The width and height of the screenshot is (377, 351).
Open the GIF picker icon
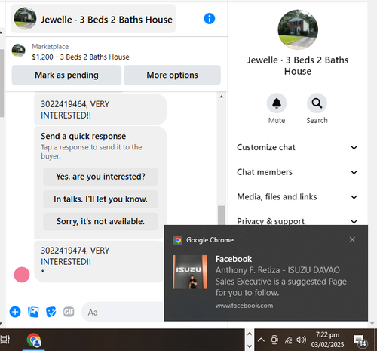69,312
